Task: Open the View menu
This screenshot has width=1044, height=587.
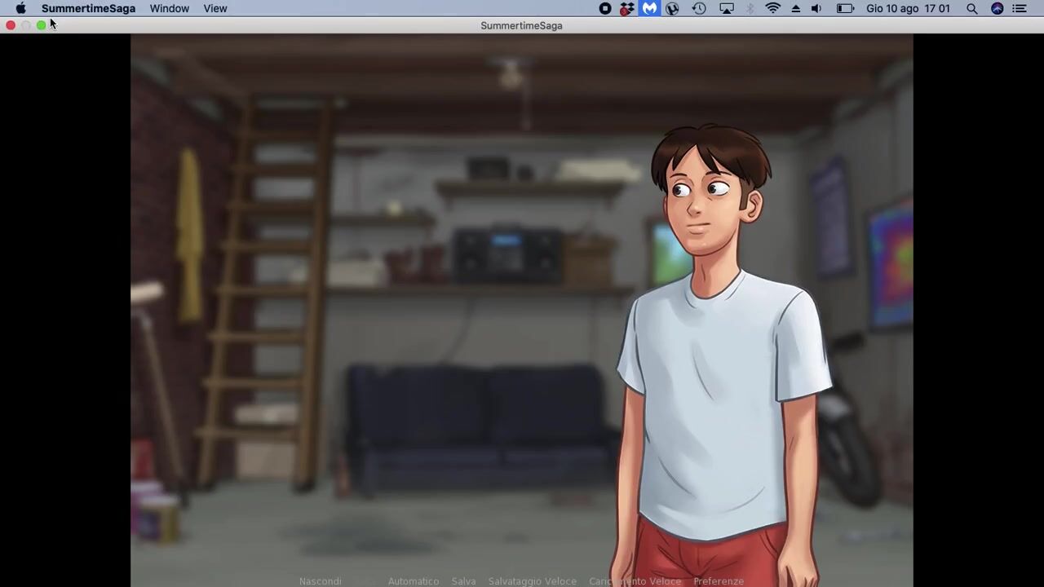Action: tap(215, 8)
